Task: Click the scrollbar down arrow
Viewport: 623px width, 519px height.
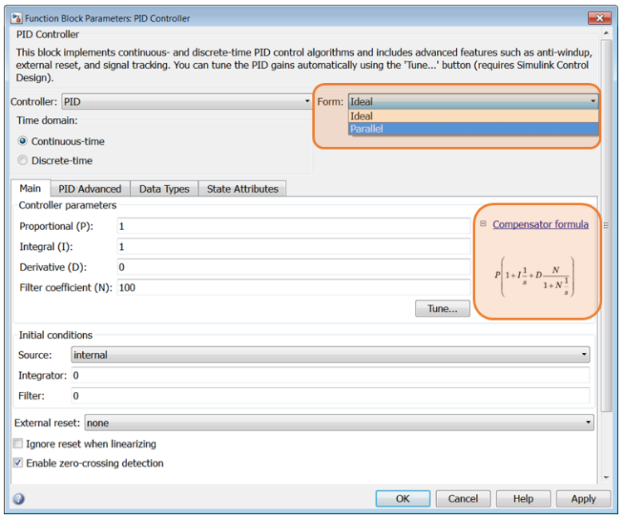Action: pos(606,477)
